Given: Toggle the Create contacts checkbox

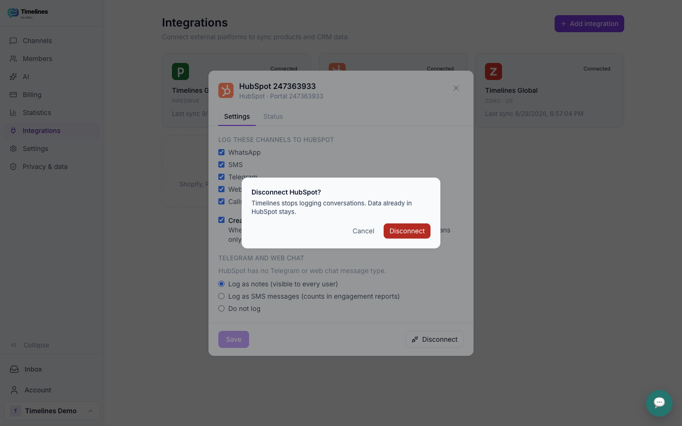Looking at the screenshot, I should 221,220.
